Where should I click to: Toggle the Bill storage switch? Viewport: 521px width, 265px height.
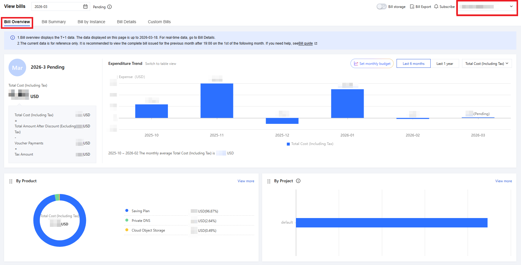381,6
